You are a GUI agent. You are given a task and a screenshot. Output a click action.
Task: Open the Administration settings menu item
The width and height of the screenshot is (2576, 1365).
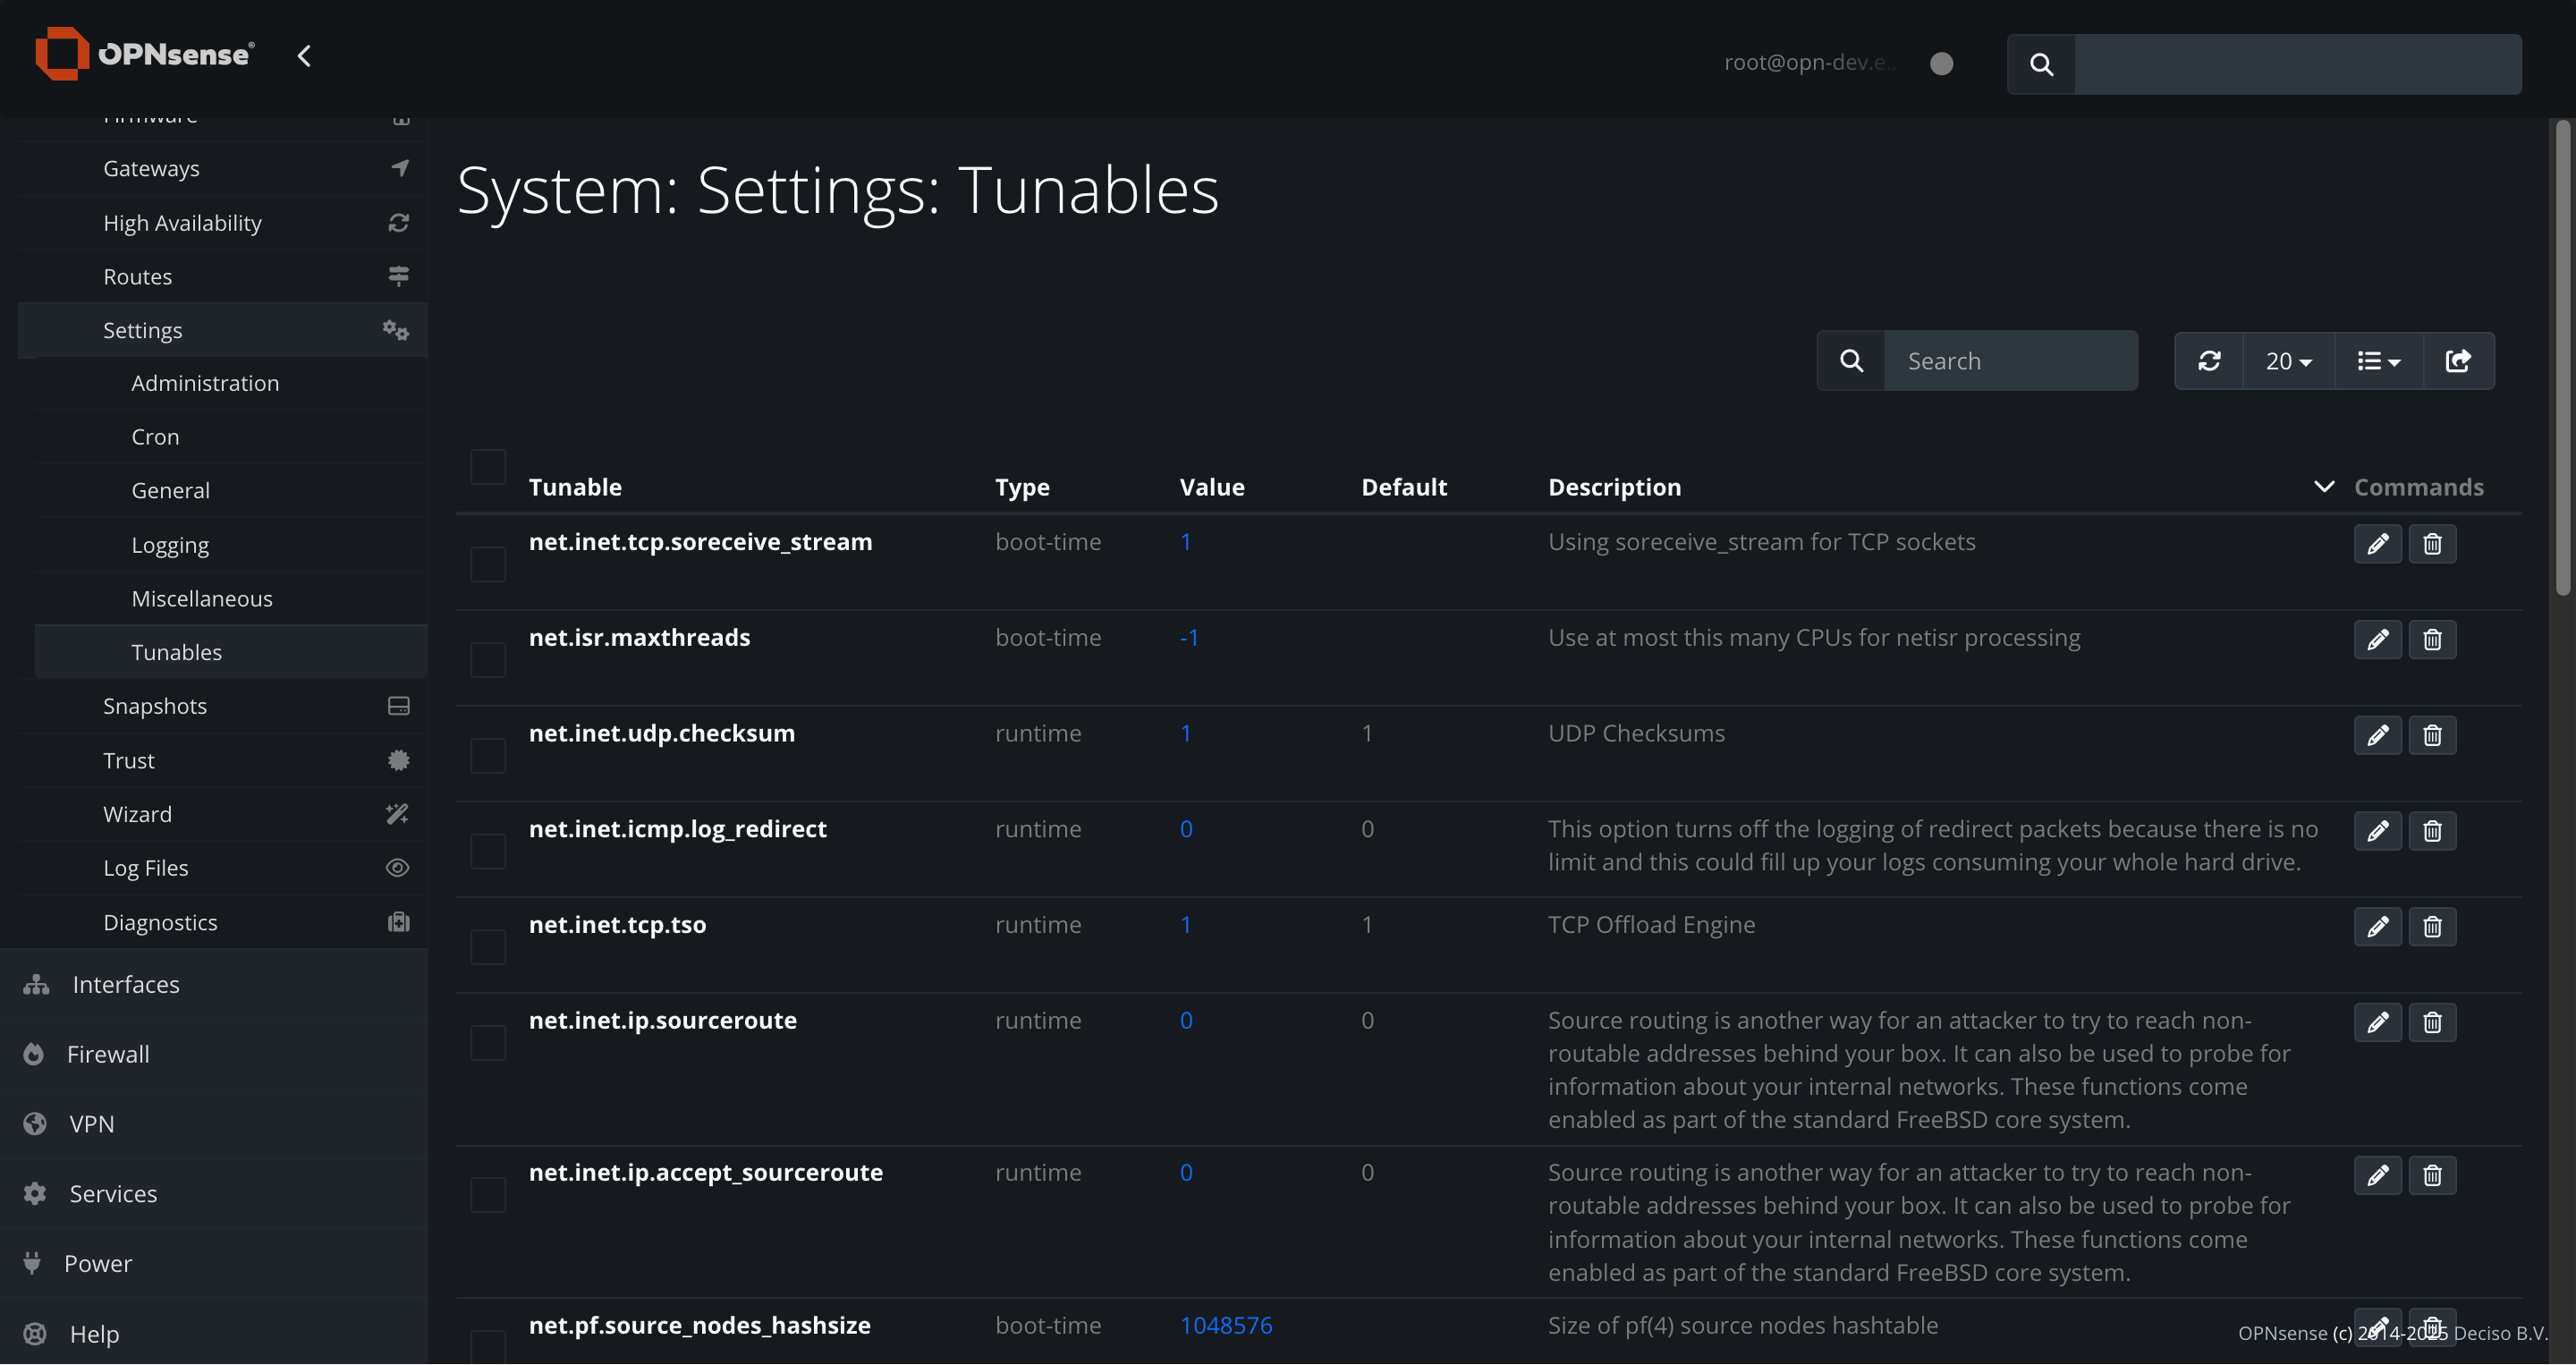coord(205,383)
